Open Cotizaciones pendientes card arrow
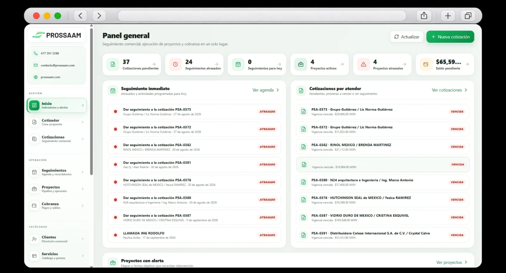Image resolution: width=506 pixels, height=273 pixels. tap(154, 64)
